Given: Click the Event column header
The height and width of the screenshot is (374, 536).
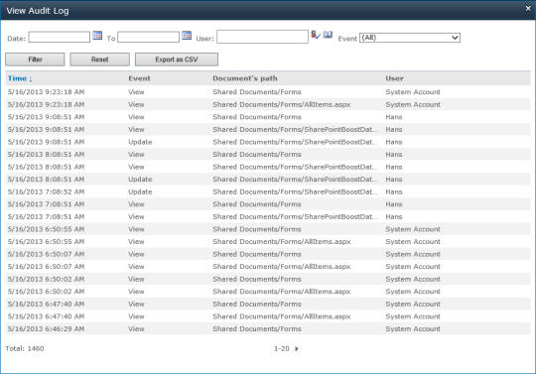Looking at the screenshot, I should tap(139, 78).
